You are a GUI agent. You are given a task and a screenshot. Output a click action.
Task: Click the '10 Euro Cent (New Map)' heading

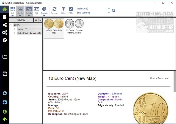[72, 78]
